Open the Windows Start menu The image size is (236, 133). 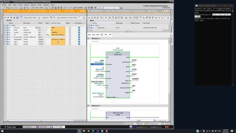point(2,131)
